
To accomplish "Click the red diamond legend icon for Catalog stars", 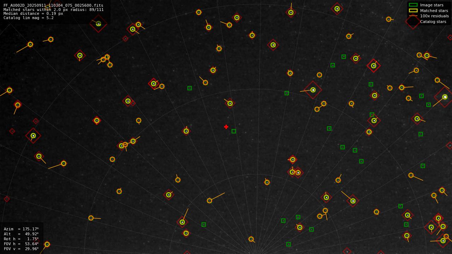I will click(x=413, y=22).
